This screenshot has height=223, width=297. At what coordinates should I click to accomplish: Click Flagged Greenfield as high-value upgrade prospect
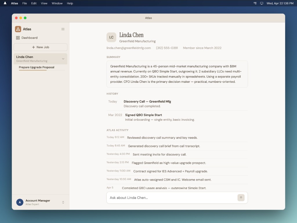177,163
